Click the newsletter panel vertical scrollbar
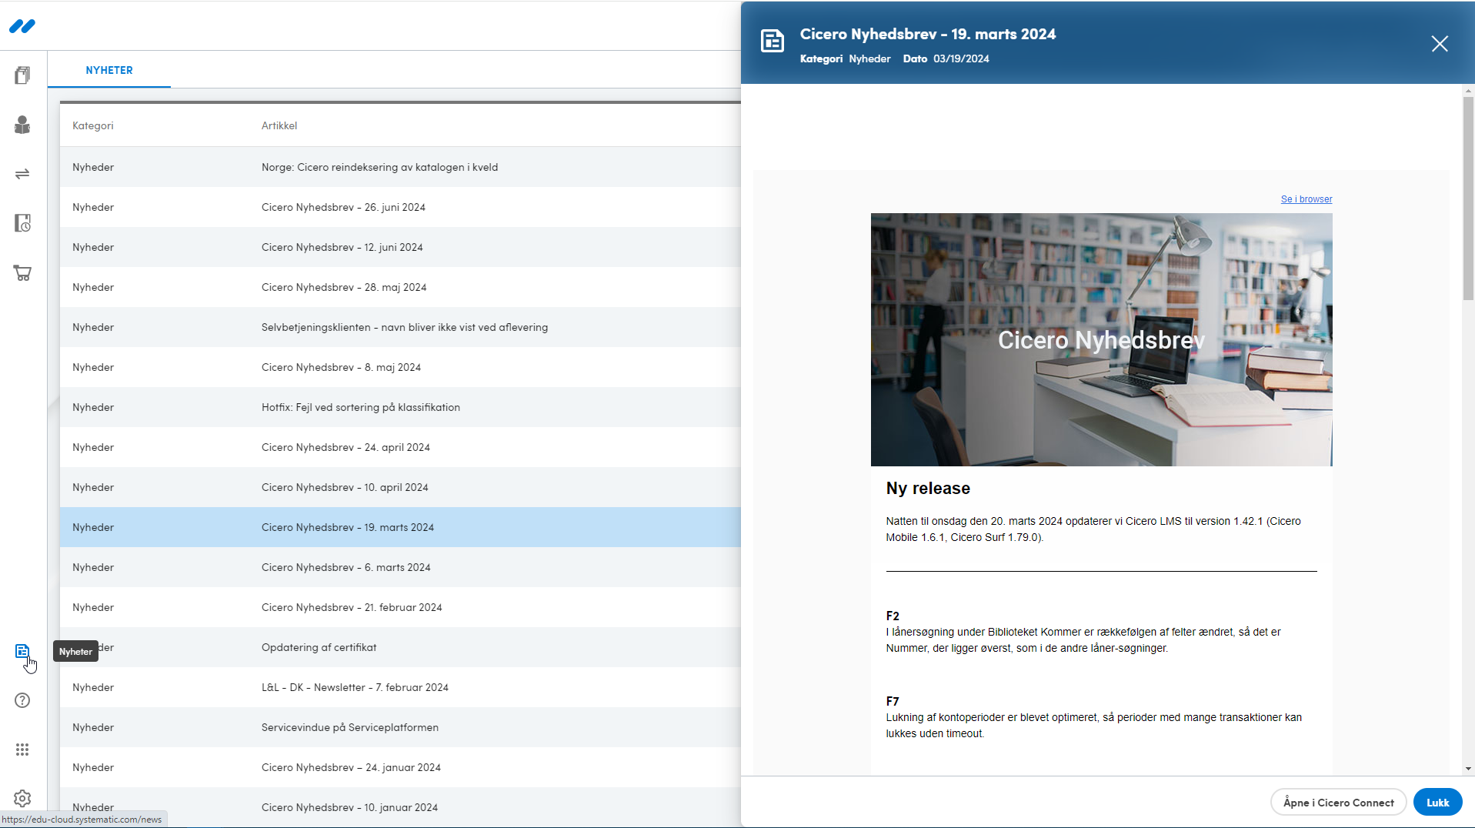This screenshot has height=828, width=1475. click(x=1468, y=199)
